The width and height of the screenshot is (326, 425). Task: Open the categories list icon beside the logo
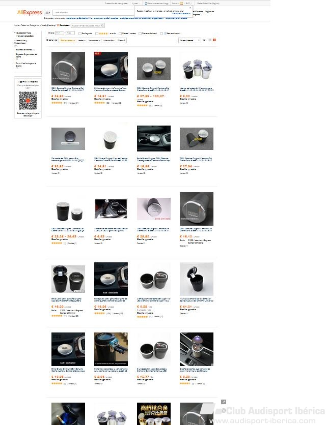47,13
